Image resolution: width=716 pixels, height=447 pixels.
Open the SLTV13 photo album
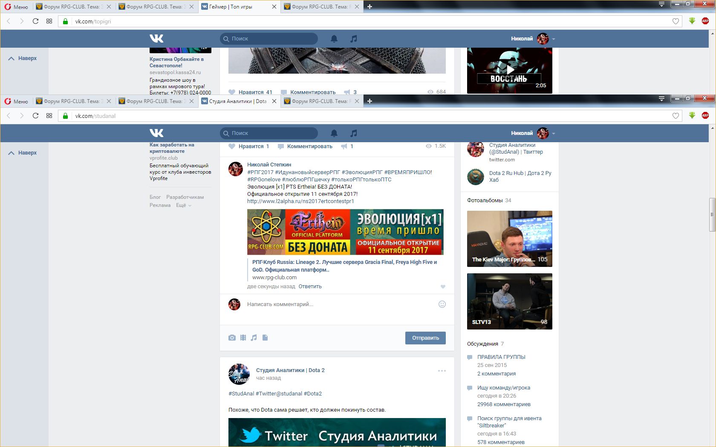click(510, 301)
